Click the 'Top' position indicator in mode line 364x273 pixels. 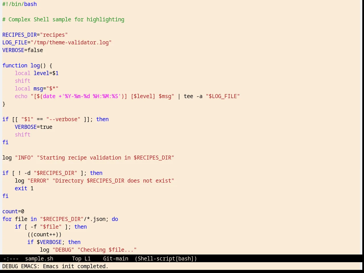click(76, 259)
